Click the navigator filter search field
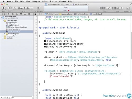Image resolution: width=132 pixels, height=99 pixels. (x=22, y=98)
